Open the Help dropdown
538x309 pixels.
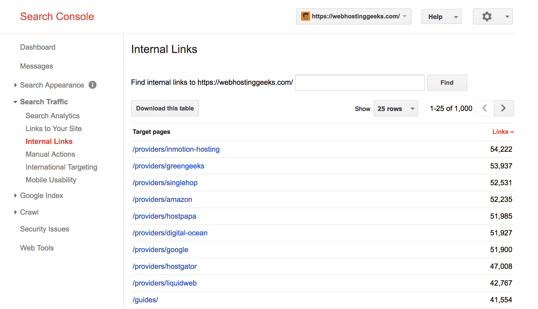click(x=441, y=16)
